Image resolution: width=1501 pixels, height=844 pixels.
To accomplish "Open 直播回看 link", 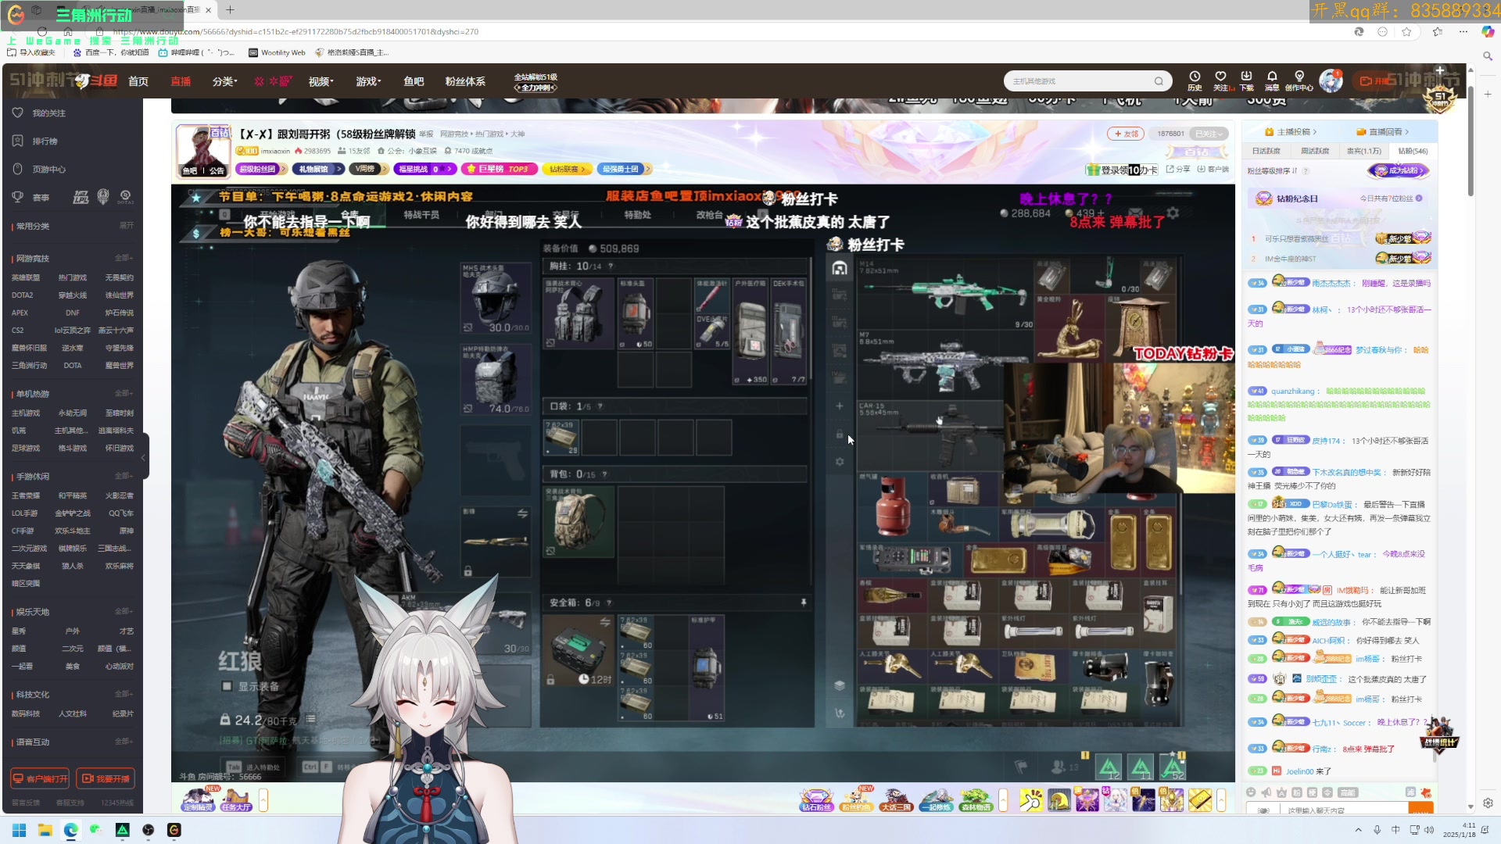I will point(1384,132).
